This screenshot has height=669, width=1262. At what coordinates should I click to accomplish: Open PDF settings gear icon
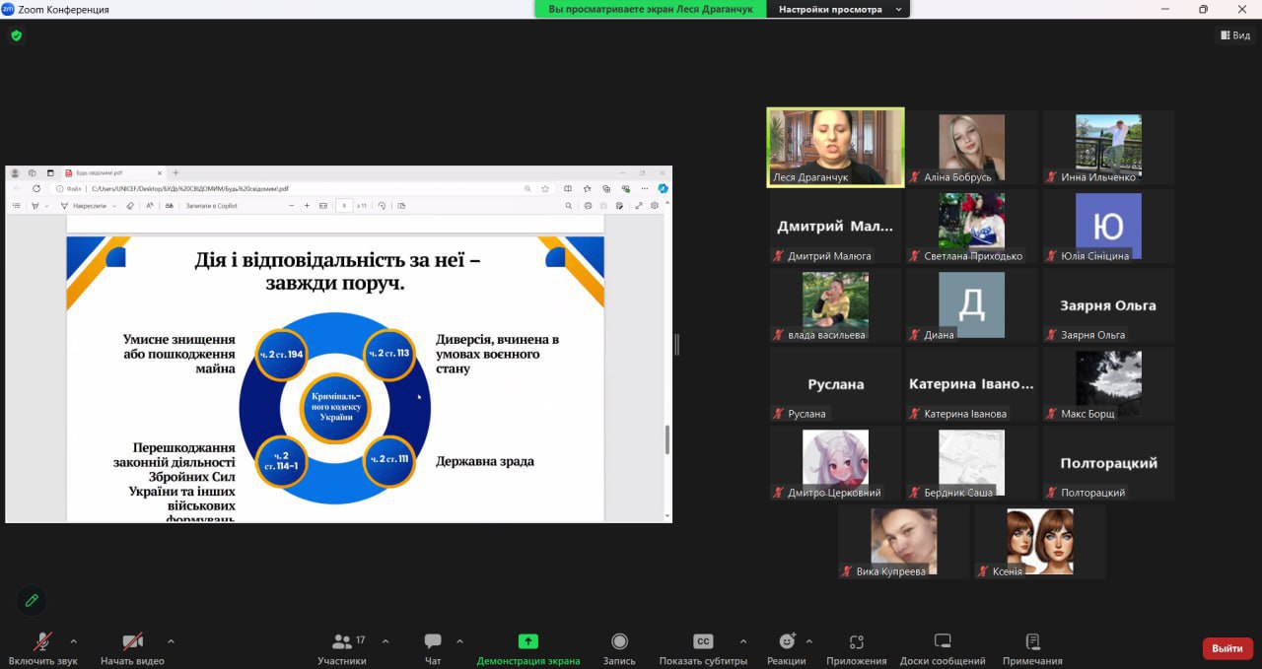654,206
